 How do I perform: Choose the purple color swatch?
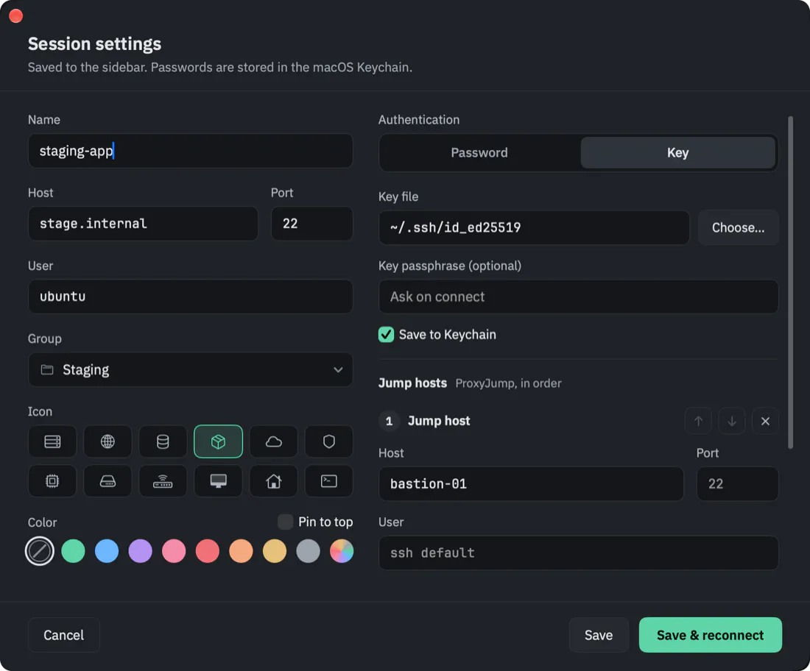point(141,551)
